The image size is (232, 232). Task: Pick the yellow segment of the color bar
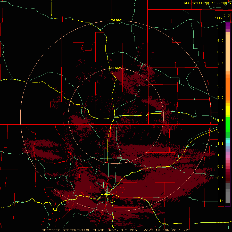tap(228, 110)
